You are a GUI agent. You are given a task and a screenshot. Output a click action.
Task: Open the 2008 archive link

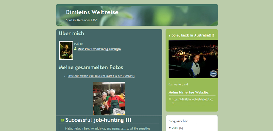point(175,128)
